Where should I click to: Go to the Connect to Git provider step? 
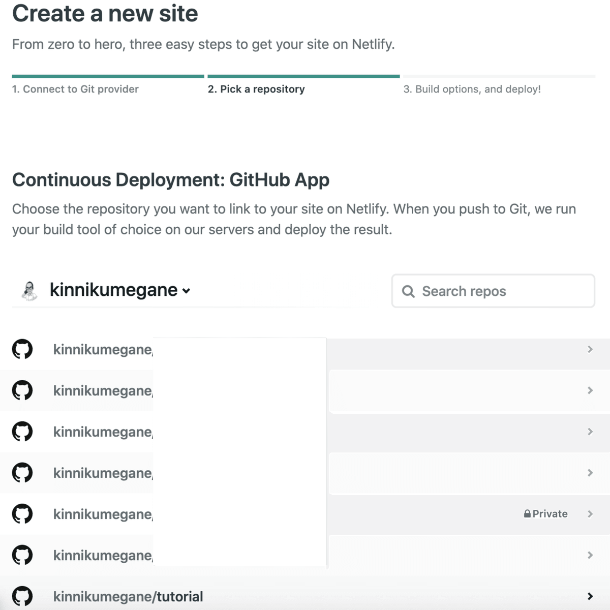point(75,89)
